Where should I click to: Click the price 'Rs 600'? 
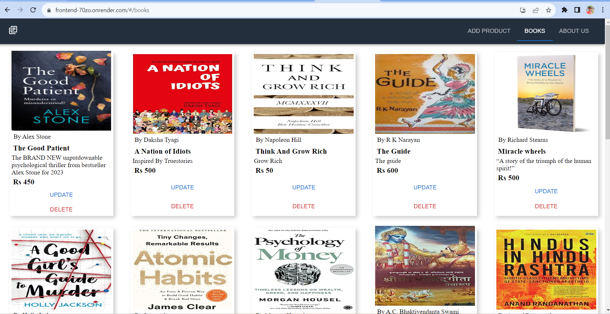coord(388,171)
